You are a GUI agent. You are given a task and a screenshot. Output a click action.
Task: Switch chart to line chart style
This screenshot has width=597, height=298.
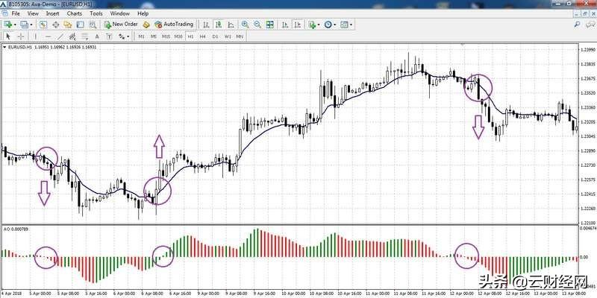[231, 25]
